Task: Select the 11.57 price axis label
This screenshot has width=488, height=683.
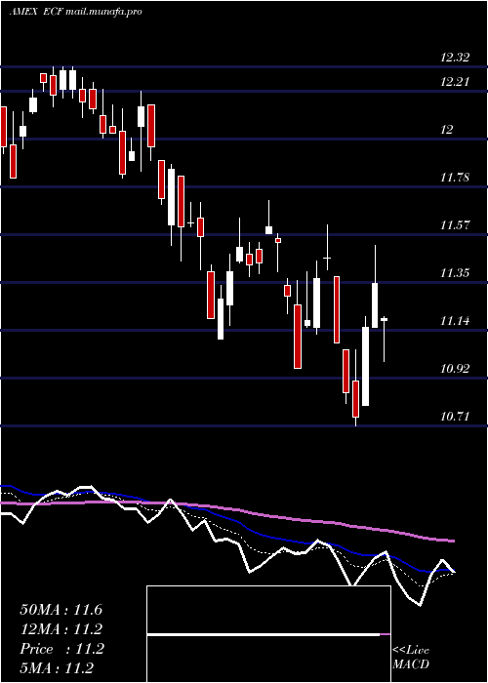Action: pyautogui.click(x=455, y=225)
